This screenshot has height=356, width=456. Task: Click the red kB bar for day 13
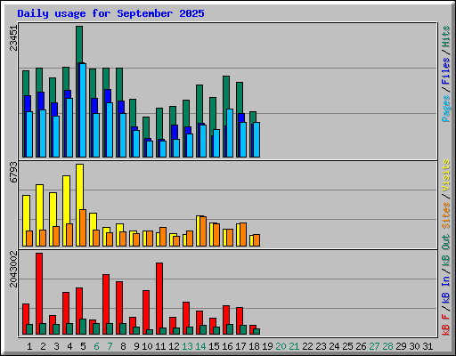tap(186, 314)
